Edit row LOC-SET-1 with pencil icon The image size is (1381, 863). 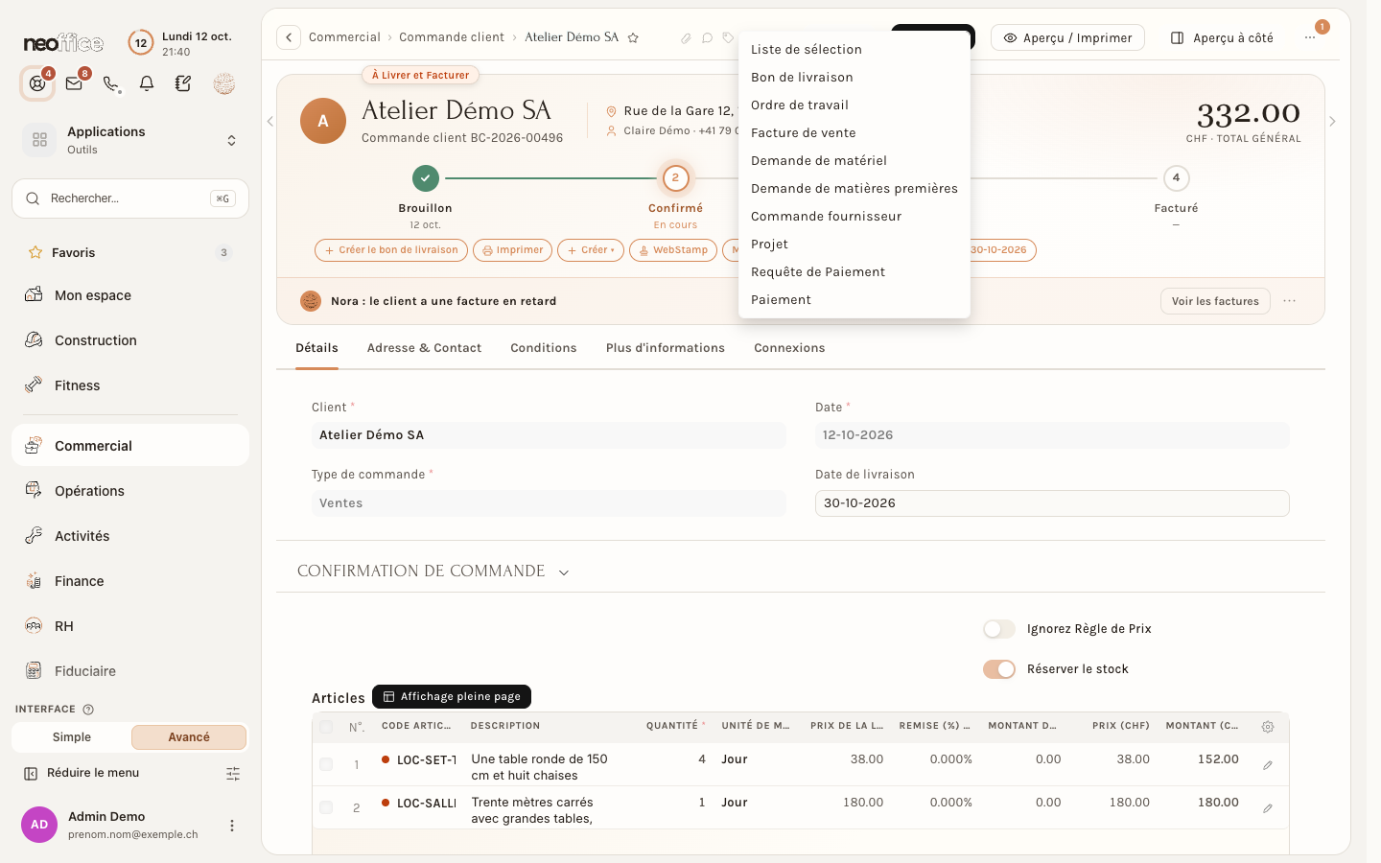pos(1268,765)
